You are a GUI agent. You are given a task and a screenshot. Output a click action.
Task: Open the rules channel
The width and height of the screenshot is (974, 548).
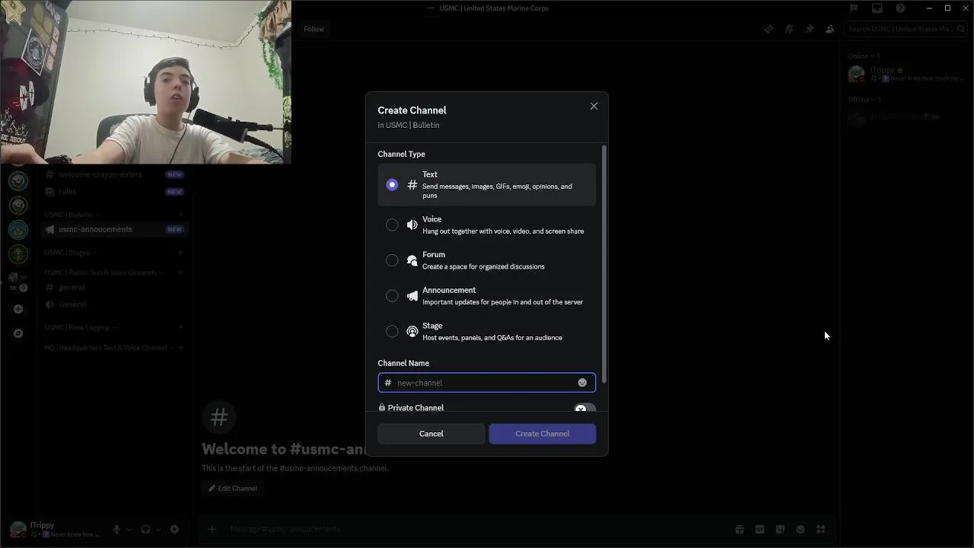[114, 192]
